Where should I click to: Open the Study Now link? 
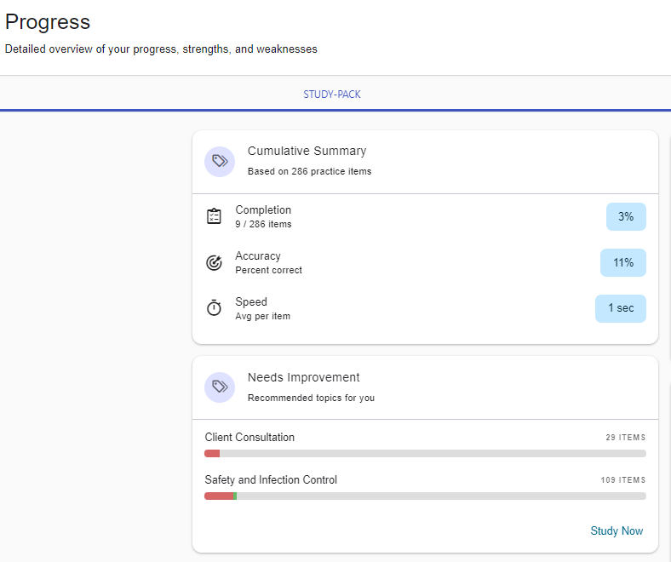tap(617, 530)
